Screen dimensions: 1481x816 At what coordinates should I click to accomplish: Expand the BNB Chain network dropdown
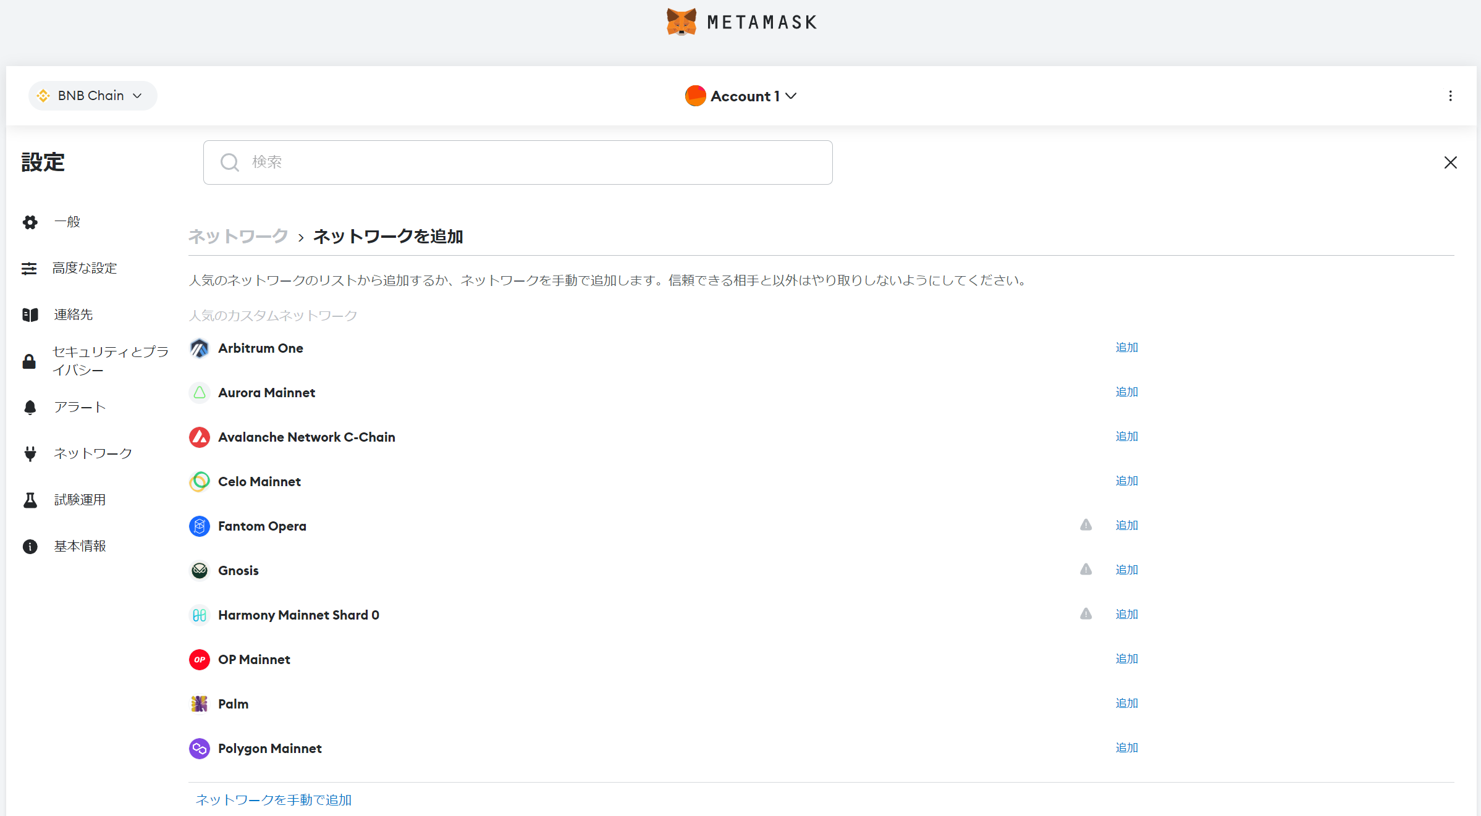point(93,96)
